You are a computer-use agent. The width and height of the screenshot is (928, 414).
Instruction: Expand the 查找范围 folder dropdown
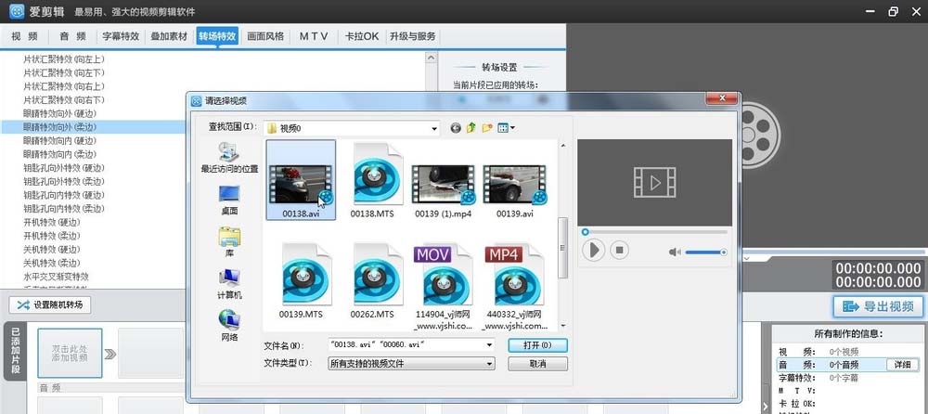(433, 127)
